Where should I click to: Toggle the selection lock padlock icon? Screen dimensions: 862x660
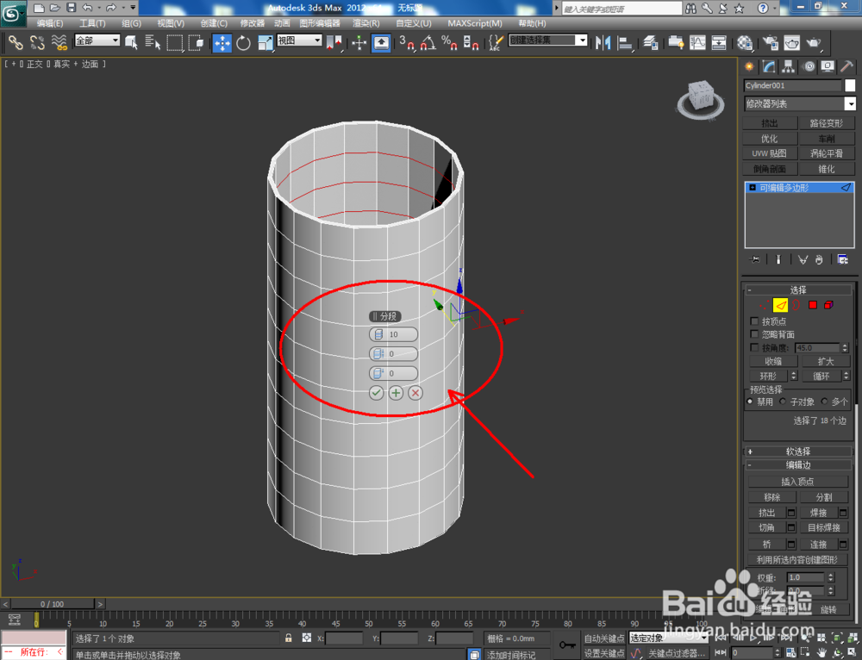point(288,638)
